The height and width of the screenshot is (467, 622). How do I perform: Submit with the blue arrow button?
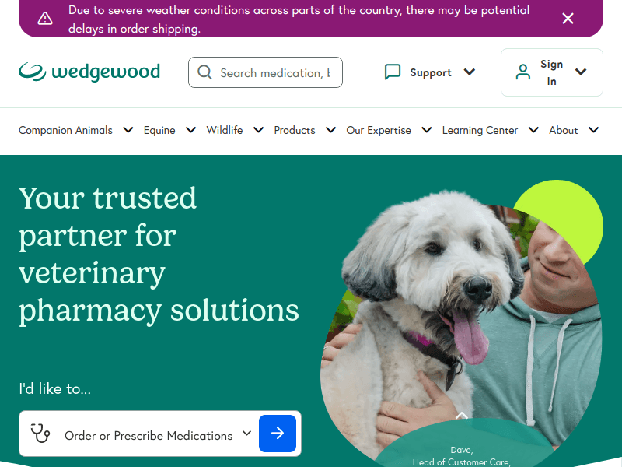coord(278,434)
